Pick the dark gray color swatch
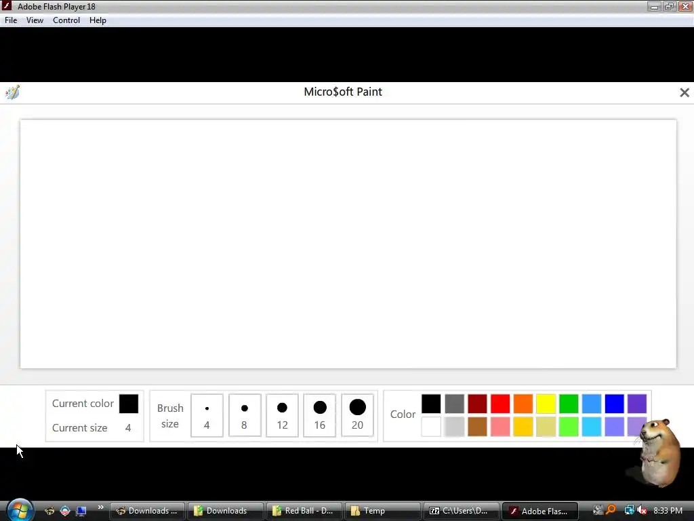Screen dimensions: 694x521 454,404
